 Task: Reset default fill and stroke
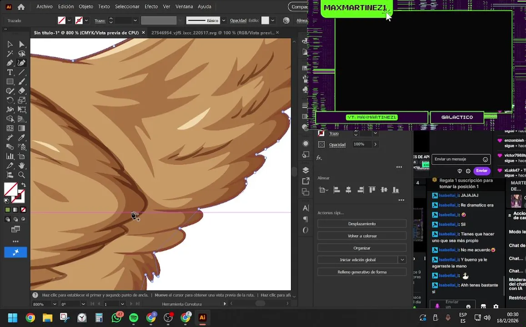(x=6, y=201)
